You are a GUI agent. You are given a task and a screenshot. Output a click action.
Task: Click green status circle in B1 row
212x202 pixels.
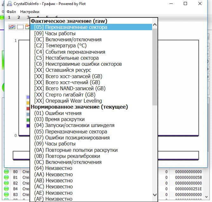(x=6, y=177)
